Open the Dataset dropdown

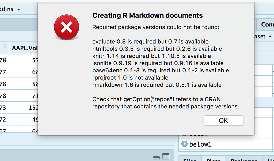(270, 37)
